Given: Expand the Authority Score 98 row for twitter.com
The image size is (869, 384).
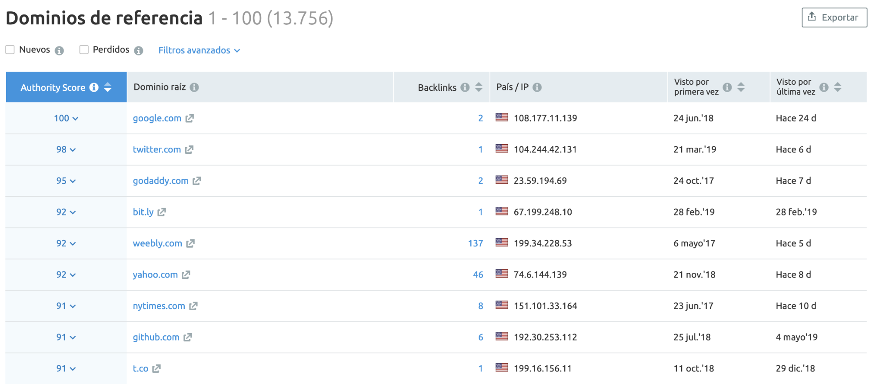Looking at the screenshot, I should click(66, 150).
